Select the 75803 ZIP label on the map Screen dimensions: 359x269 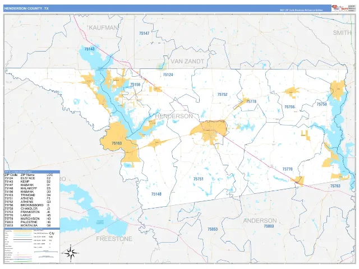click(269, 226)
